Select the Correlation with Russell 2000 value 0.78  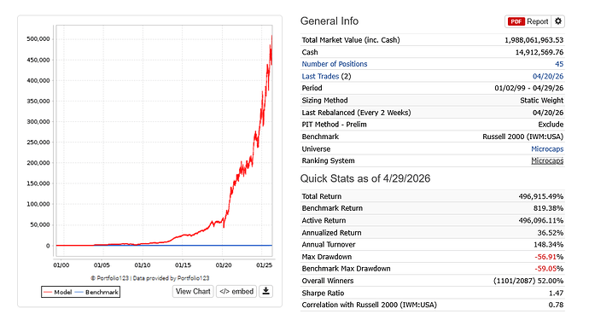click(x=556, y=305)
